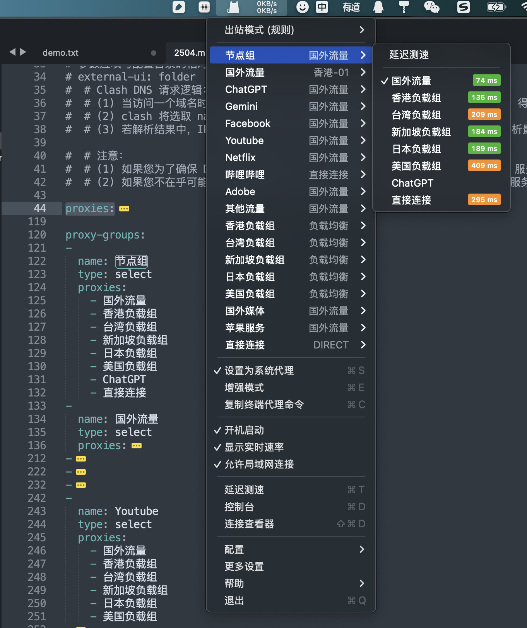Screen dimensions: 527x628
Task: Run 延迟测速 in the submenu header
Action: coord(441,55)
